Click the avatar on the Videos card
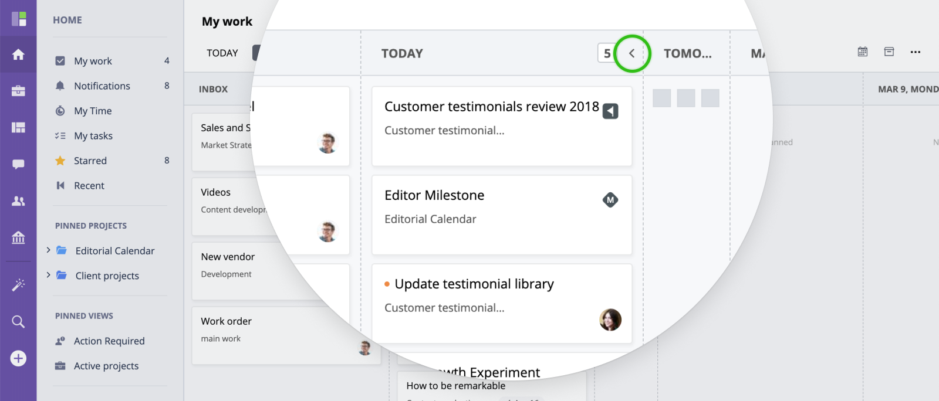 pyautogui.click(x=327, y=232)
